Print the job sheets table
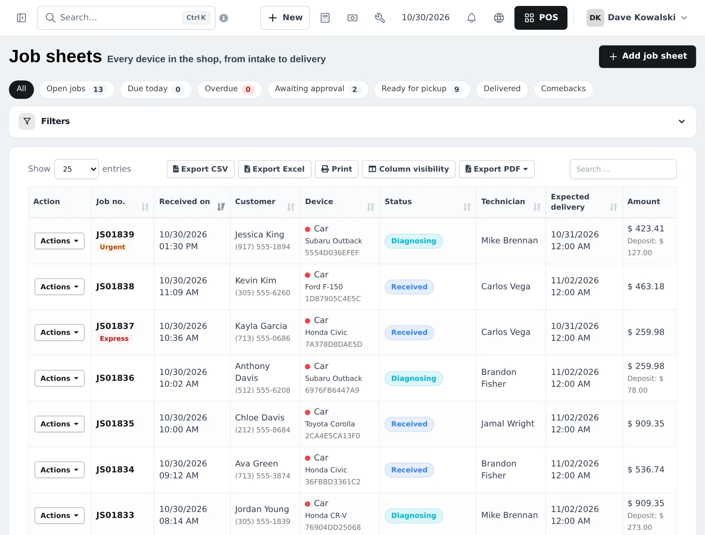 337,169
